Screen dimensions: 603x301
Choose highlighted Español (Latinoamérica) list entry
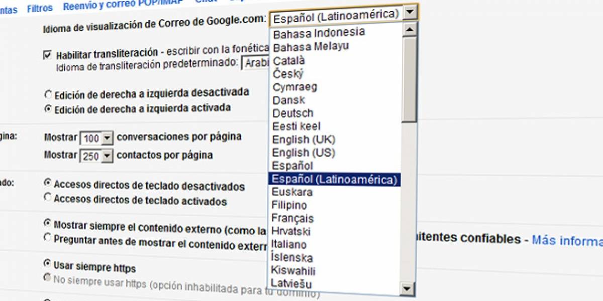tap(334, 179)
